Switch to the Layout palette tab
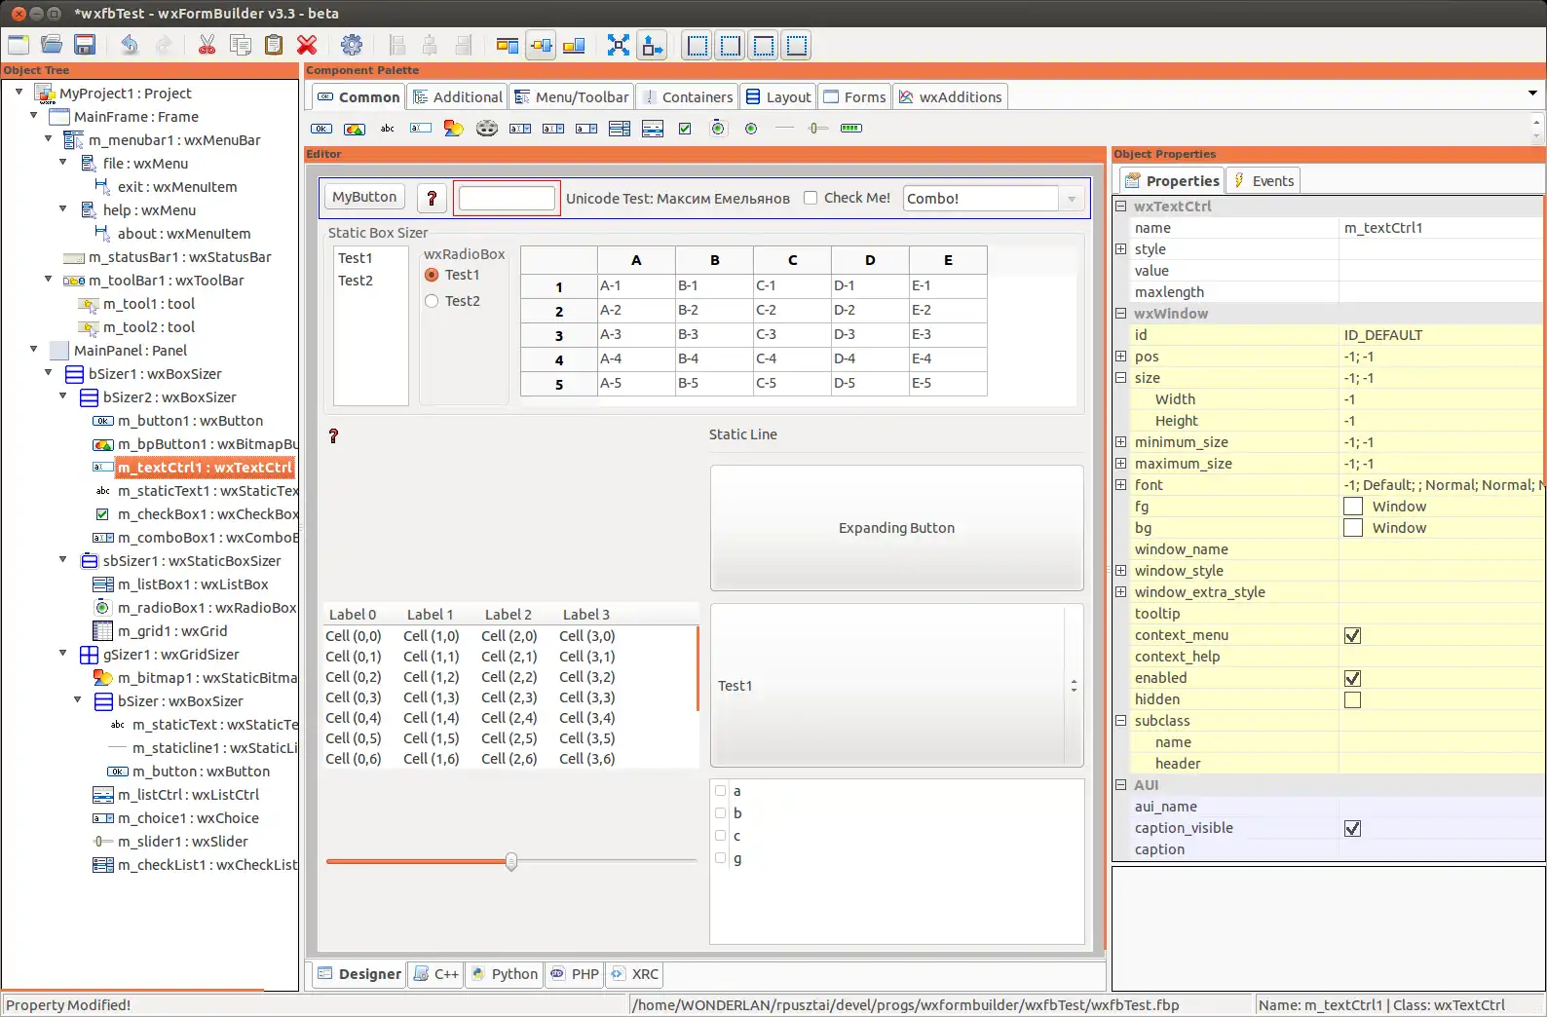This screenshot has height=1017, width=1547. coord(778,96)
